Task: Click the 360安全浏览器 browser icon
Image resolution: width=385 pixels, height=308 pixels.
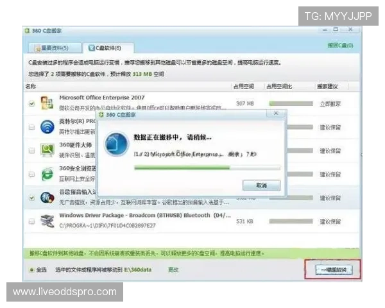Action: pos(47,174)
